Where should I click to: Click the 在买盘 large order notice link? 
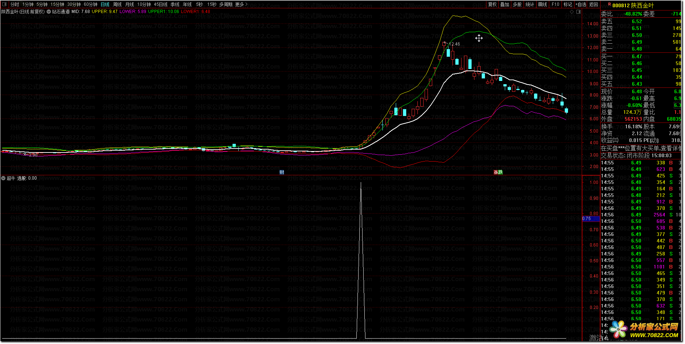point(641,148)
